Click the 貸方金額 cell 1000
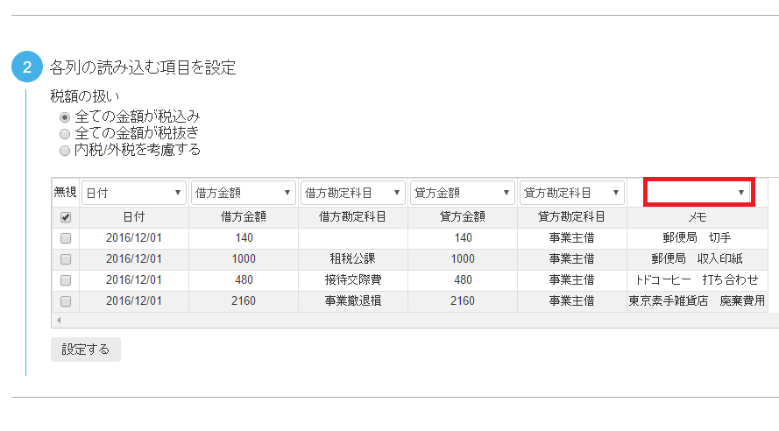 point(463,259)
